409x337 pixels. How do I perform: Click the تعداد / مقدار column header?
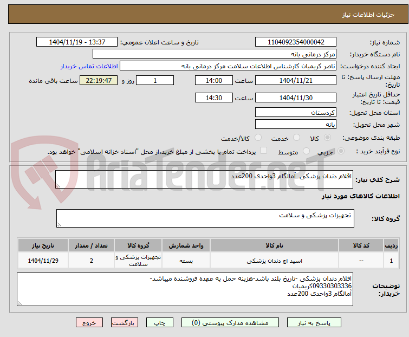92,245
